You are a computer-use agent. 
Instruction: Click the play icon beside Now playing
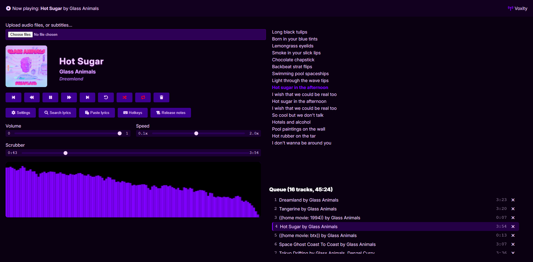[x=8, y=8]
